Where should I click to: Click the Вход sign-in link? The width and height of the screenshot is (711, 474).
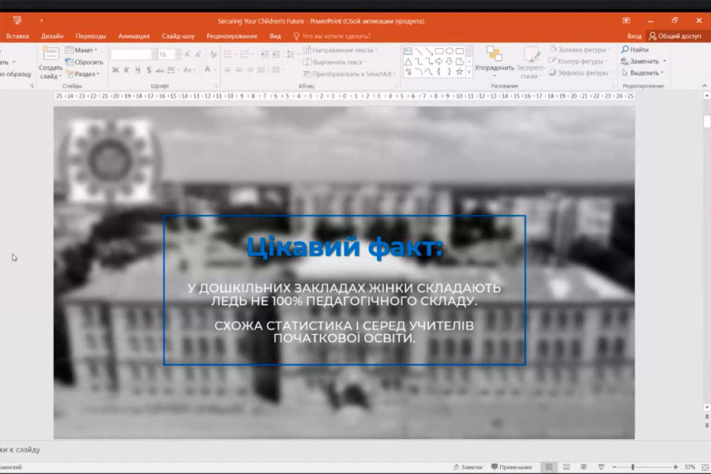(x=634, y=36)
